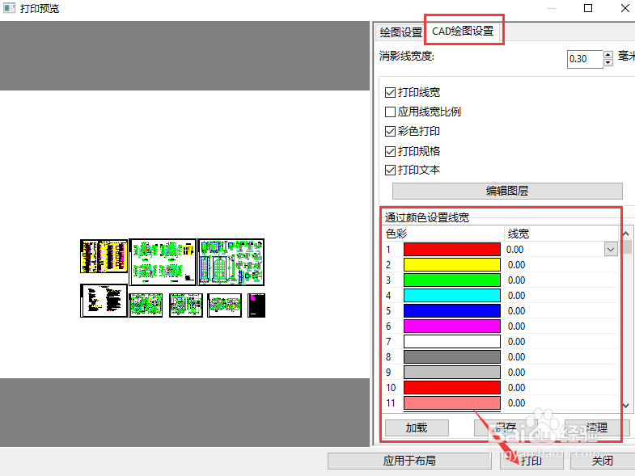Increase 消影线宽度 with the up spinner arrow
Image resolution: width=635 pixels, height=476 pixels.
point(608,55)
